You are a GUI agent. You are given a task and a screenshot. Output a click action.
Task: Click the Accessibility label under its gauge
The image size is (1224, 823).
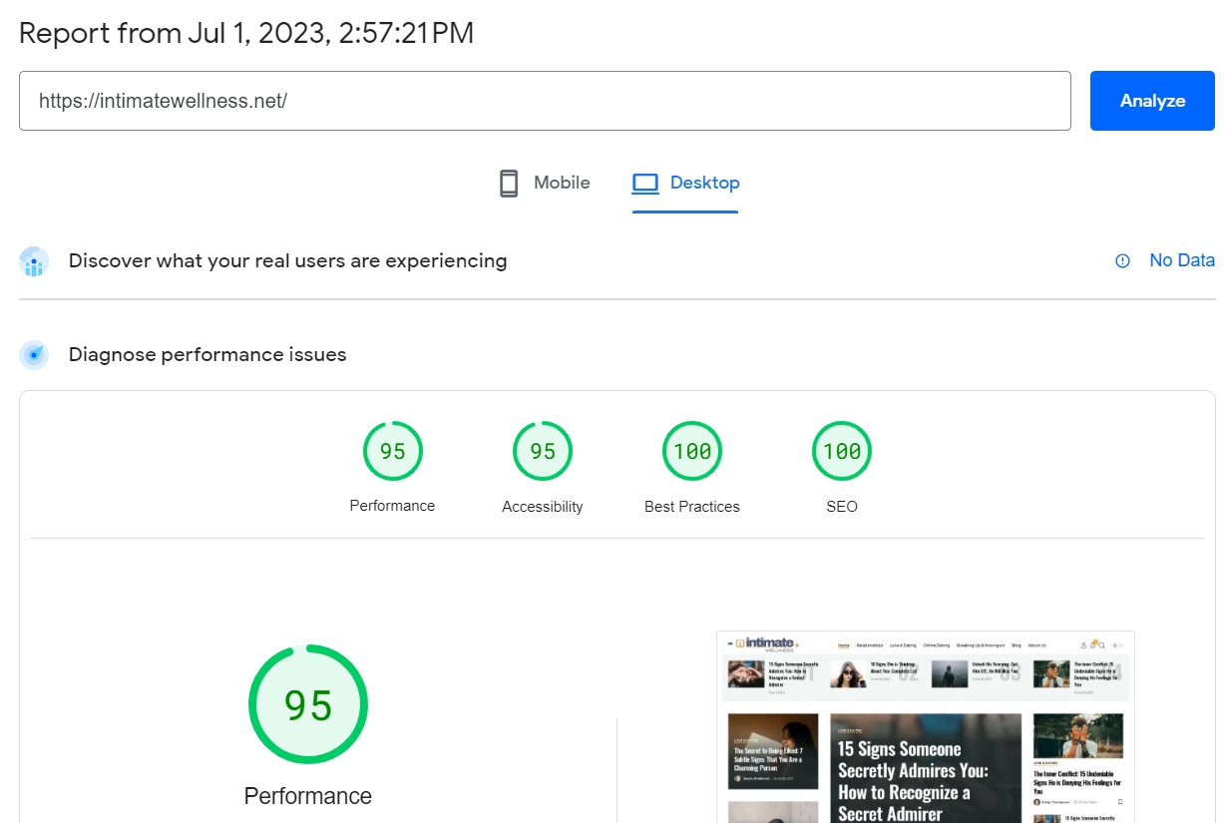point(542,506)
